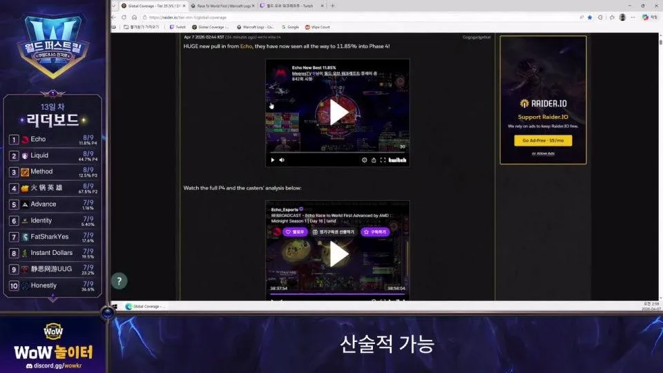Image resolution: width=663 pixels, height=373 pixels.
Task: Select Echo row in leaderboard
Action: pos(53,139)
